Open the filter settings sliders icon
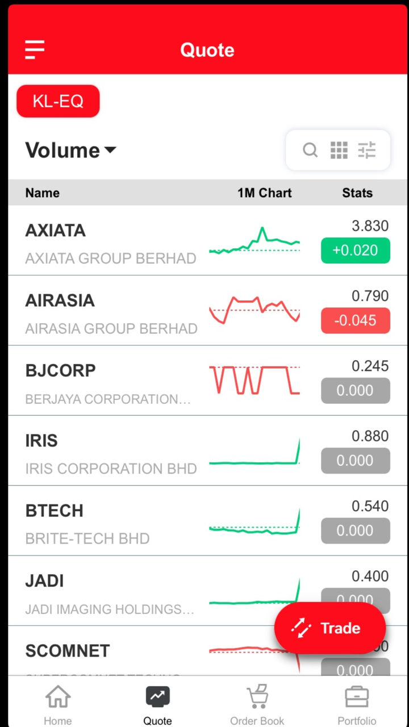Screen dimensions: 409x727 pos(367,150)
